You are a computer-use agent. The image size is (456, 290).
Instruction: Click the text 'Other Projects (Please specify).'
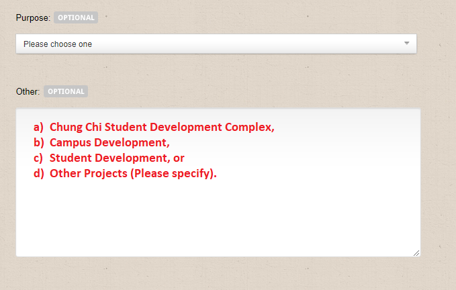click(x=133, y=173)
